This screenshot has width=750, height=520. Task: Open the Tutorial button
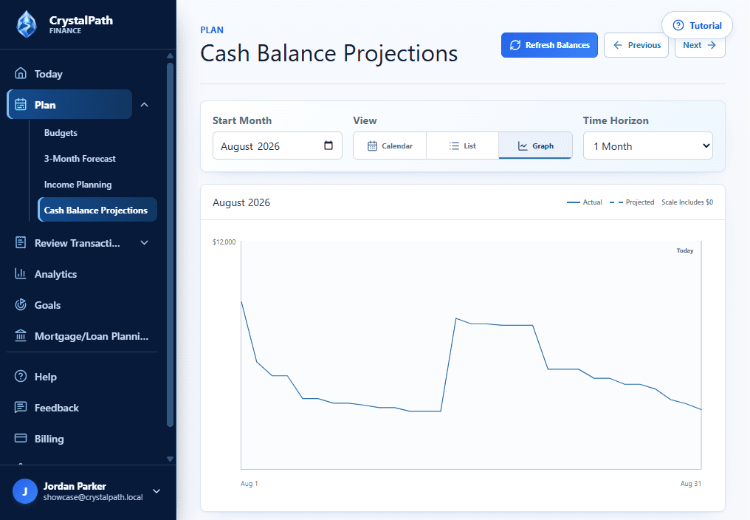coord(697,25)
